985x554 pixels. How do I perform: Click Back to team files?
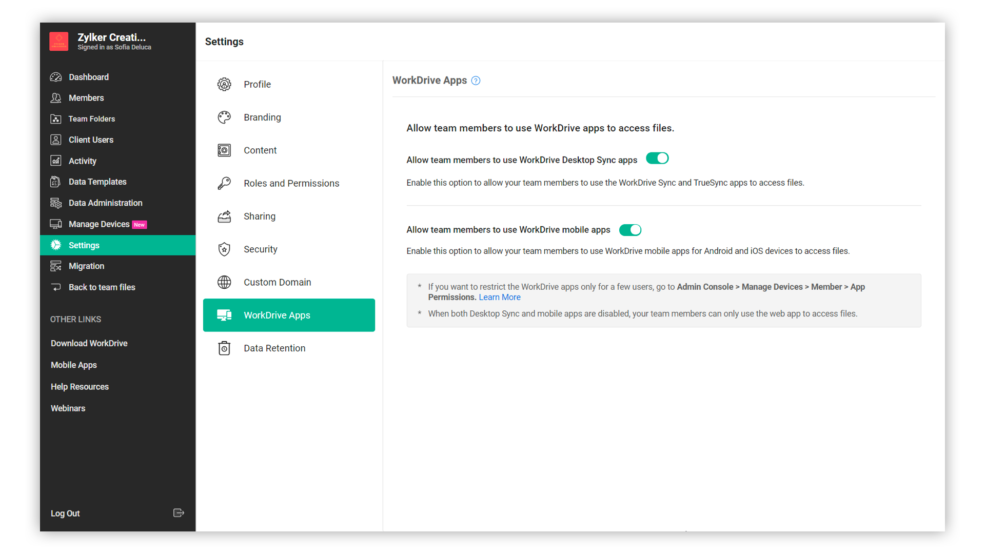pyautogui.click(x=102, y=287)
